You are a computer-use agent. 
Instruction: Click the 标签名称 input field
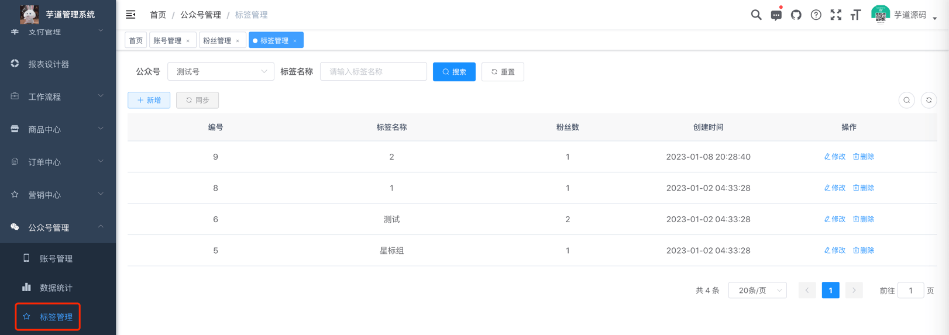[373, 72]
